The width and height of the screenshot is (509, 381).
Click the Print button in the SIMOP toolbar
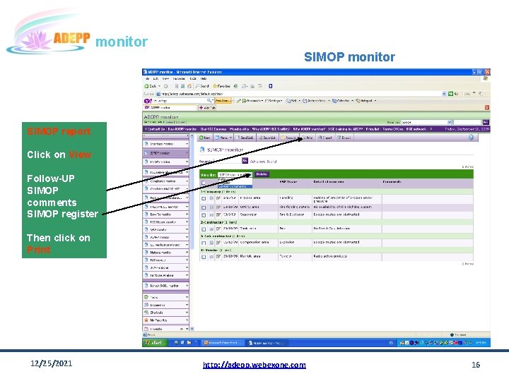tap(308, 138)
